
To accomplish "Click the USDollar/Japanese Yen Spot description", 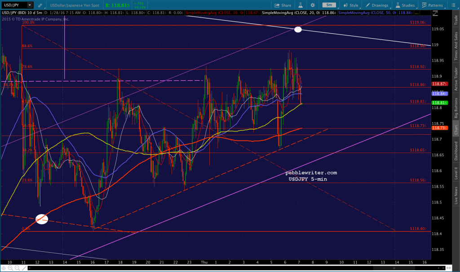I will (x=75, y=5).
